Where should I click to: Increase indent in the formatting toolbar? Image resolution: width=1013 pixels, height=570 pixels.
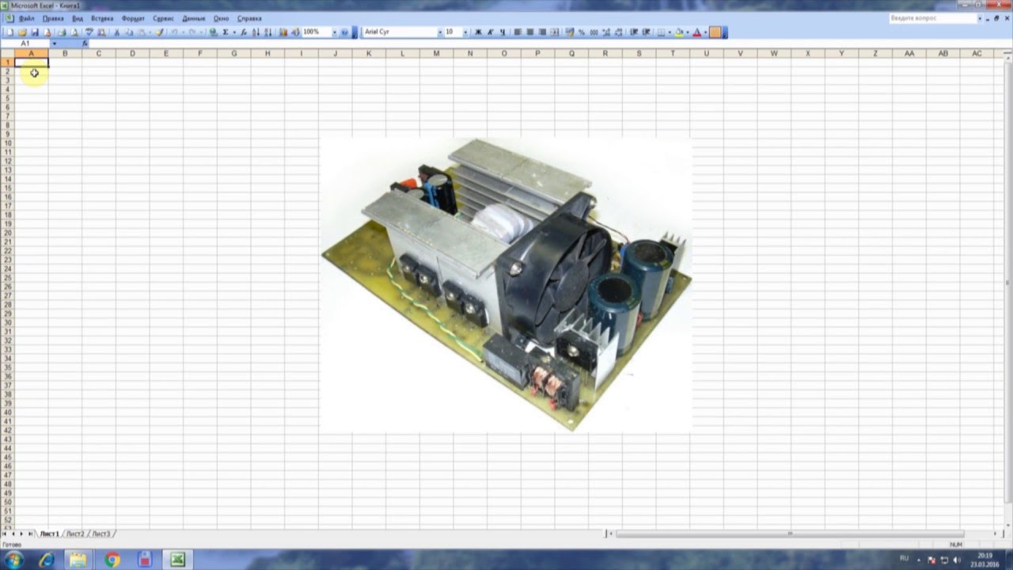point(646,32)
